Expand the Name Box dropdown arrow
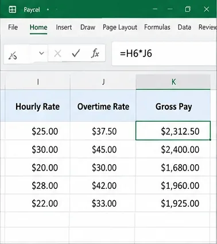Image resolution: width=217 pixels, height=244 pixels. pyautogui.click(x=41, y=53)
